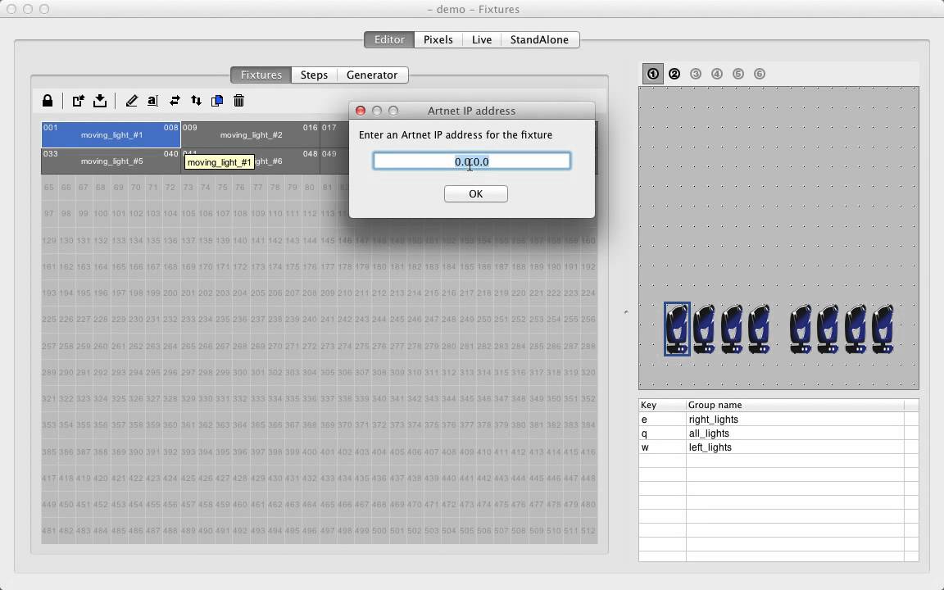Click the key cell 'q'

pos(662,433)
